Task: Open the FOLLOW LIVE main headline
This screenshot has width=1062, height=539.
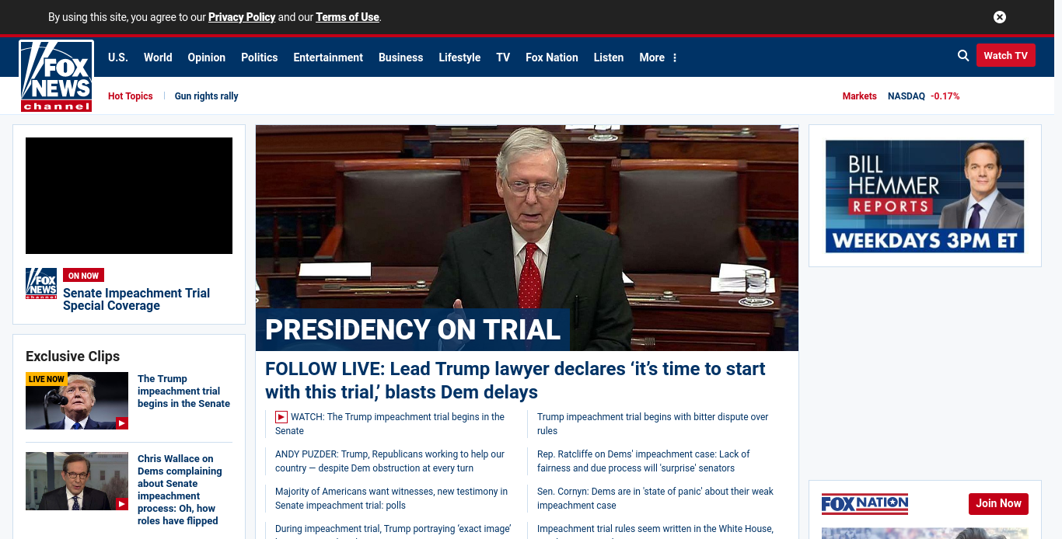Action: click(515, 380)
